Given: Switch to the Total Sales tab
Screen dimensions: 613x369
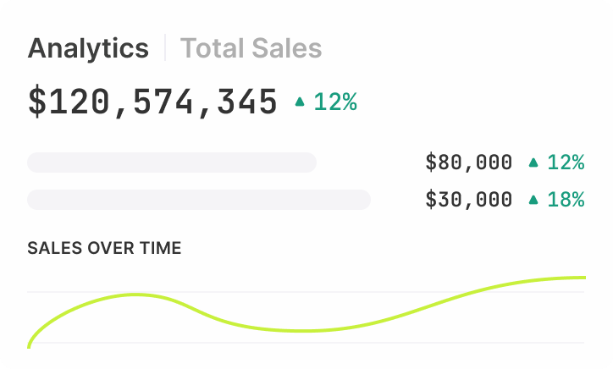Looking at the screenshot, I should pyautogui.click(x=251, y=48).
